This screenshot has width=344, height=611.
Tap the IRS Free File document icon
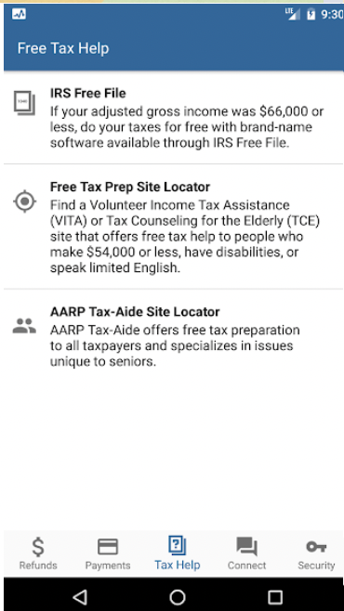pos(24,103)
